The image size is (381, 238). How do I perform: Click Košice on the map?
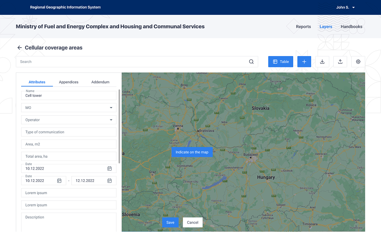tap(311, 105)
